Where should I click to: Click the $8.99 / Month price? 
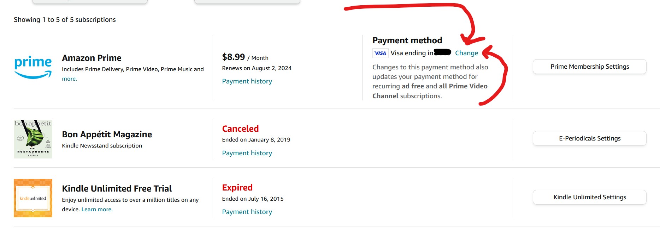click(x=245, y=57)
